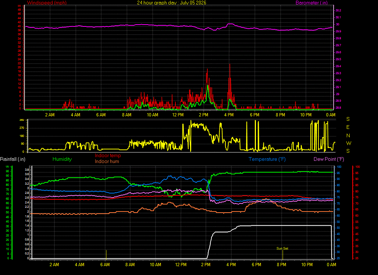This screenshot has width=378, height=275.
Task: Click the blue Temperature (°F) legend label
Action: point(267,159)
